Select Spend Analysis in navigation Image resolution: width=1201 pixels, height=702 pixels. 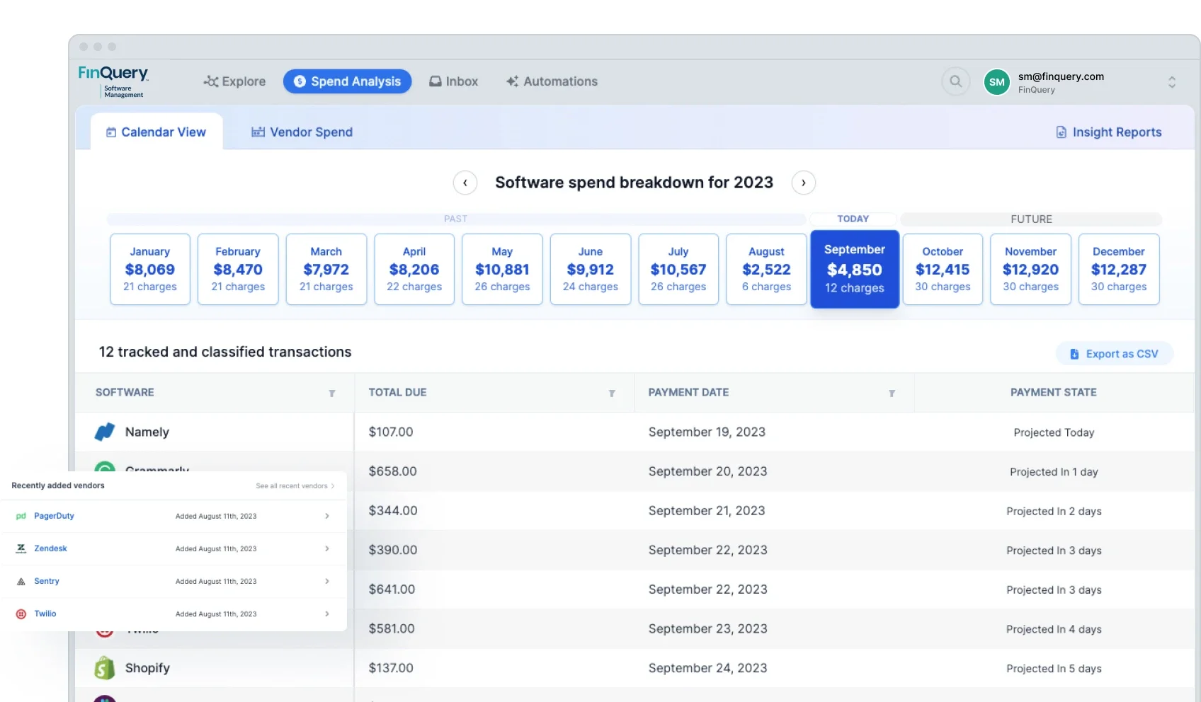347,81
